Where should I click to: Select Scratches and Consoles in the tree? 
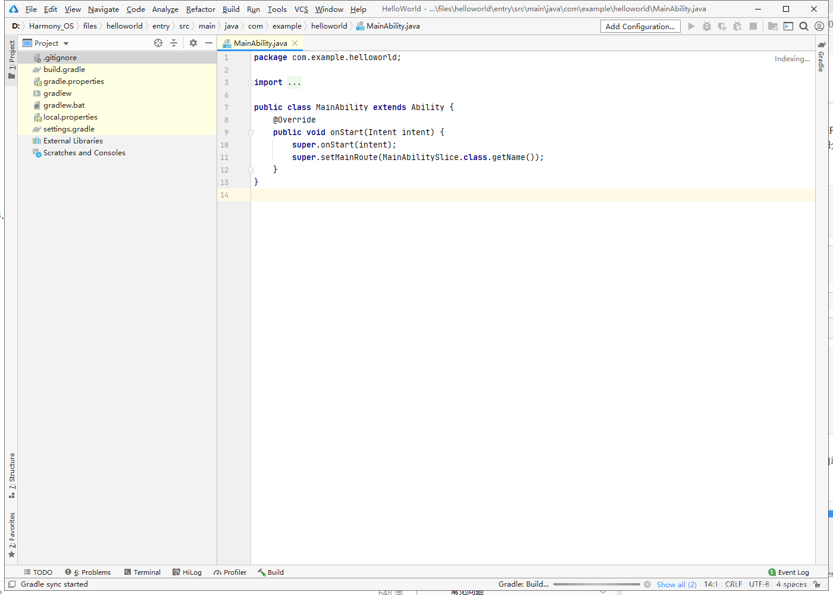117,153
